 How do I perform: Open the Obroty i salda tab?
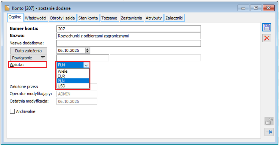pyautogui.click(x=62, y=18)
